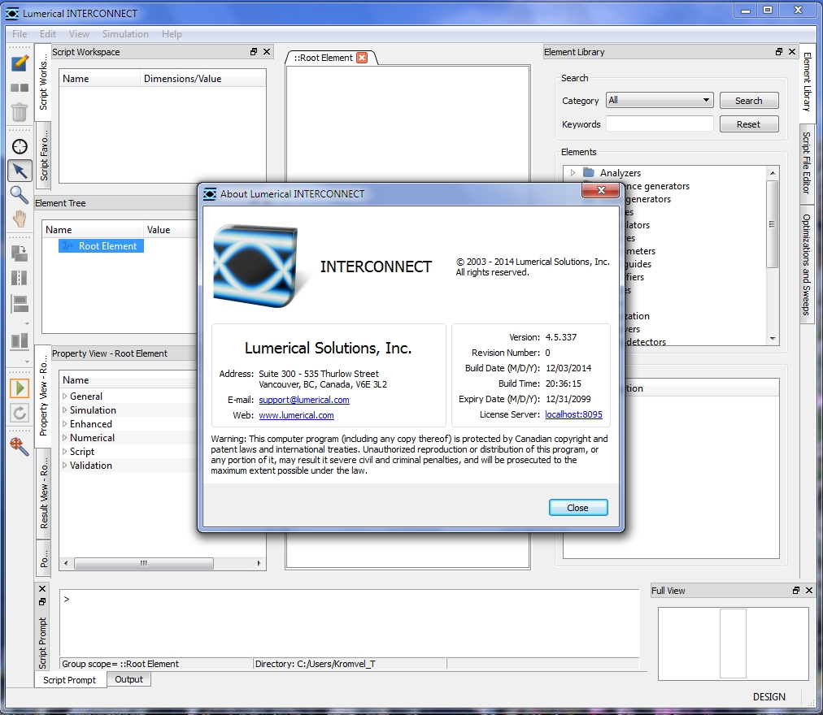Expand the Simulation property group
Screen dimensions: 823x715
click(64, 409)
